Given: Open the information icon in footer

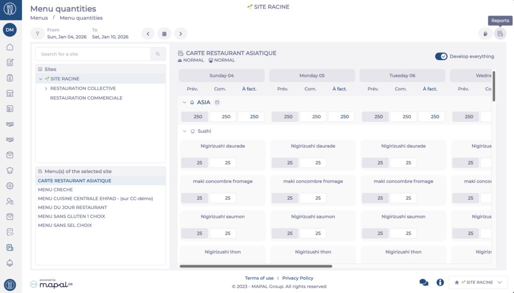Looking at the screenshot, I should pos(440,282).
